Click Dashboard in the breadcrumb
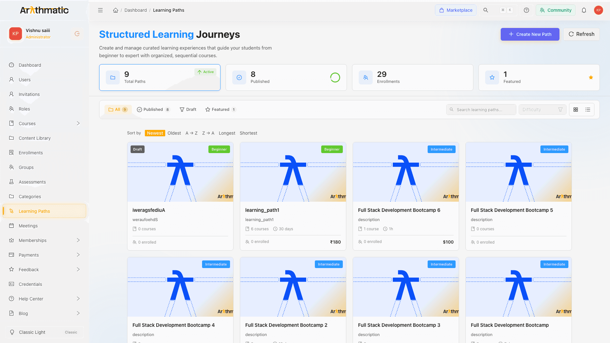This screenshot has height=343, width=610. coord(136,10)
